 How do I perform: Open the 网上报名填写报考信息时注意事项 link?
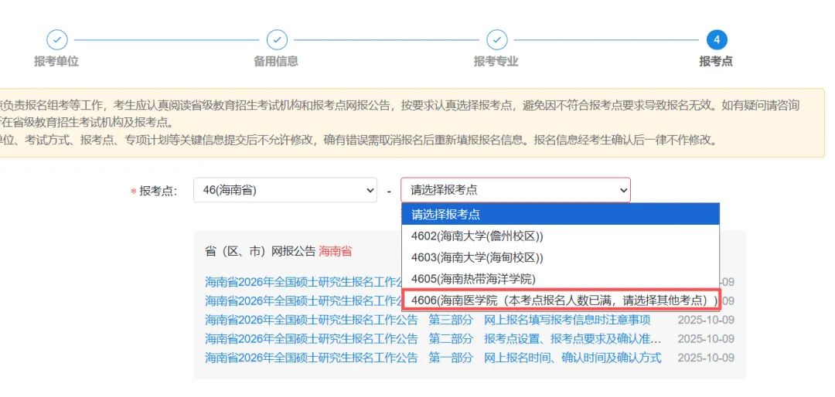click(567, 320)
